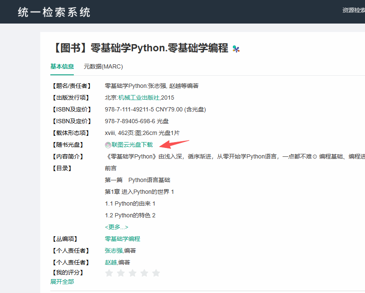The height and width of the screenshot is (293, 365).
Task: Give a three-star rating
Action: [x=133, y=273]
